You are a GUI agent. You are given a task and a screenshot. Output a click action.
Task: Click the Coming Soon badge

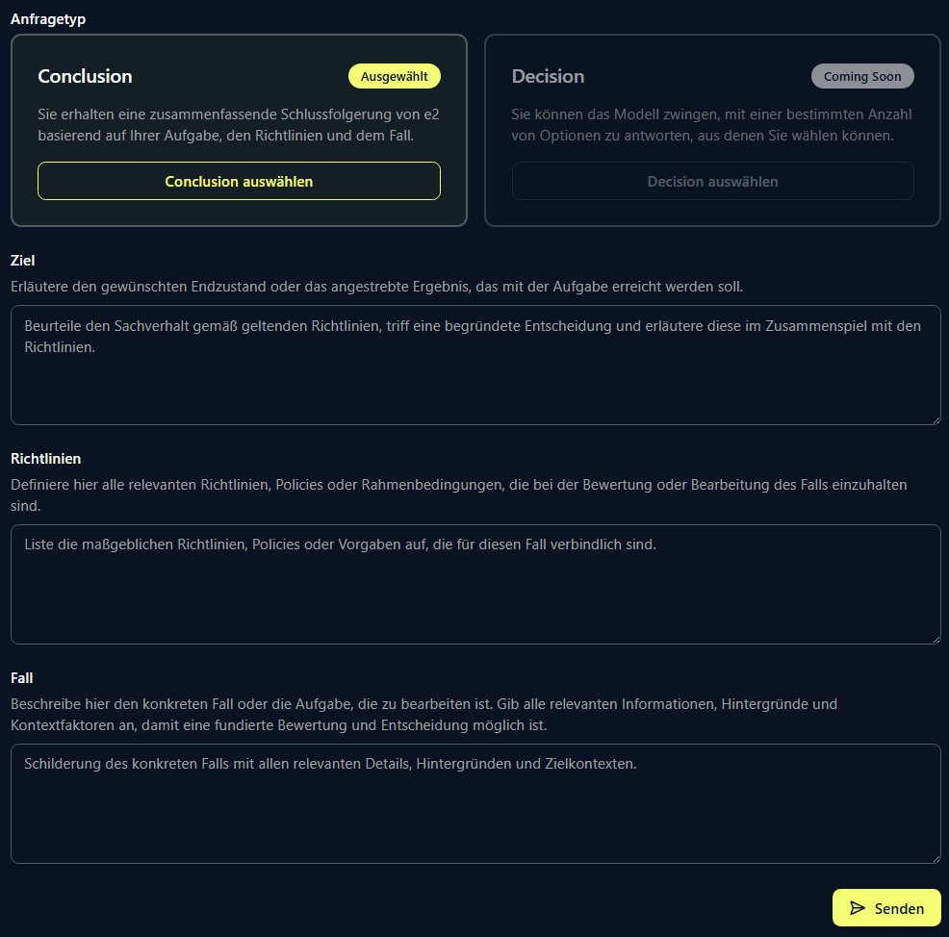click(862, 76)
